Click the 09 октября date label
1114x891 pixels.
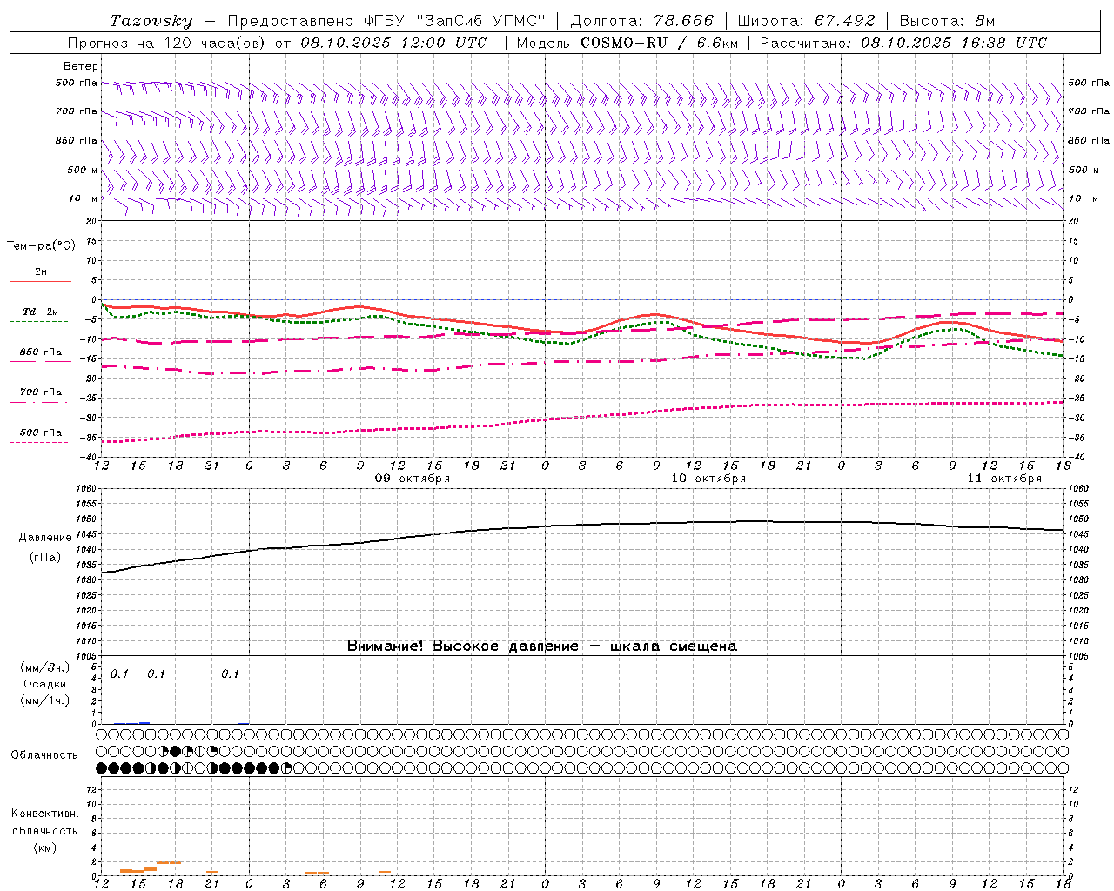pyautogui.click(x=413, y=479)
